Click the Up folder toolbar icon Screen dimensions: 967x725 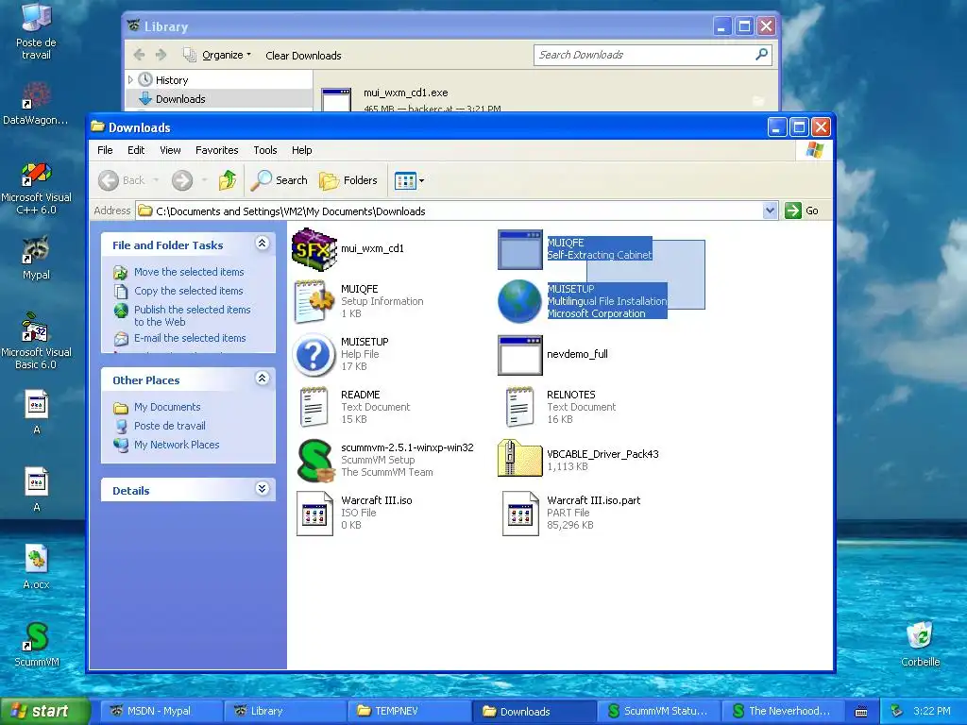(x=228, y=180)
